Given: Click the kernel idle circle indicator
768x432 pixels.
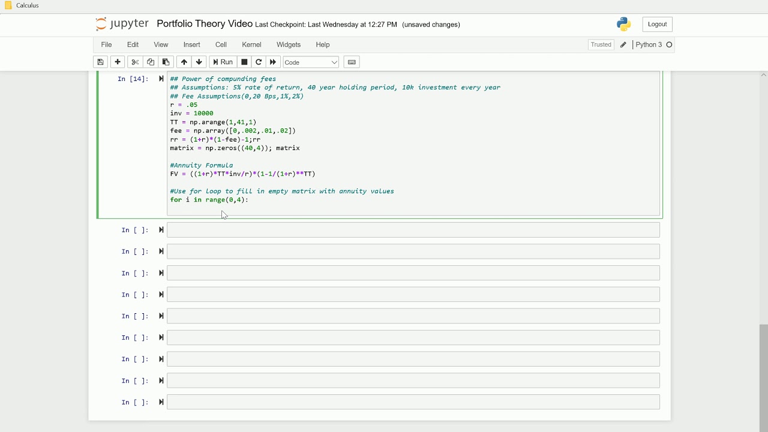Looking at the screenshot, I should (670, 45).
